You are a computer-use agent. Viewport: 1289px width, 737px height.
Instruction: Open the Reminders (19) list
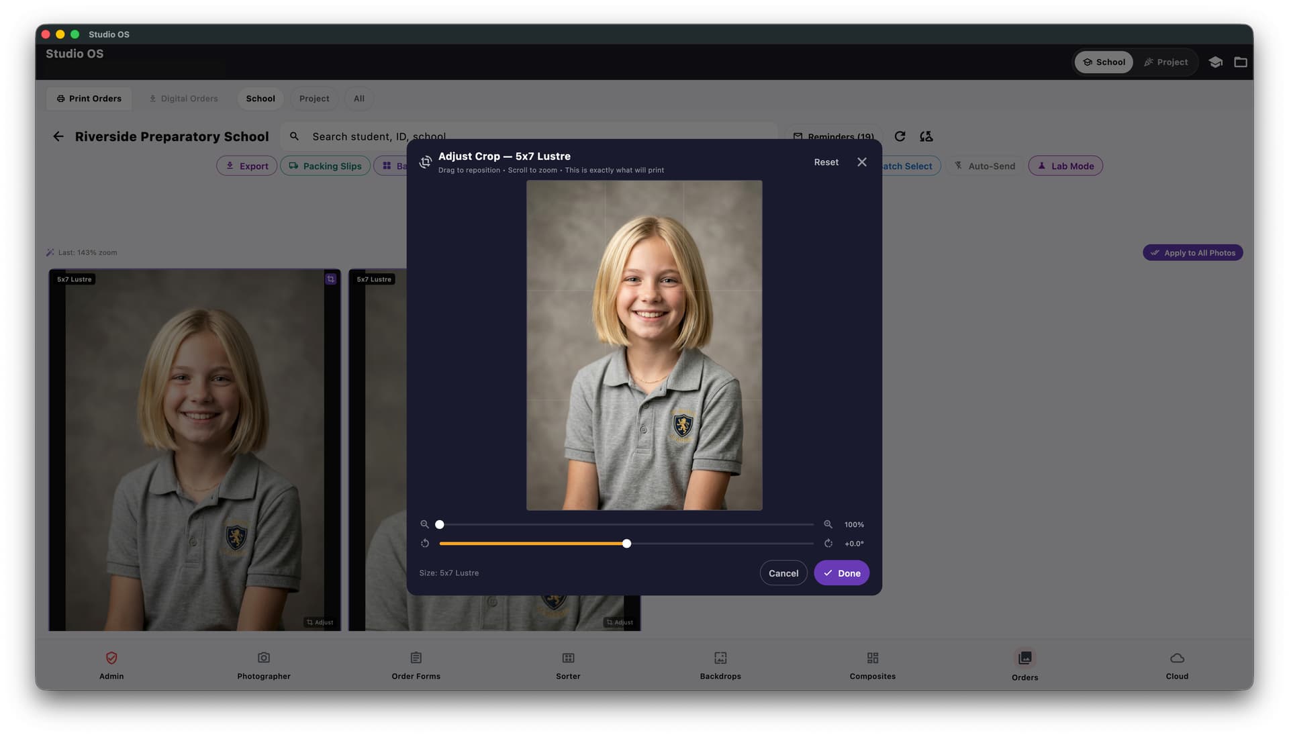(x=834, y=136)
